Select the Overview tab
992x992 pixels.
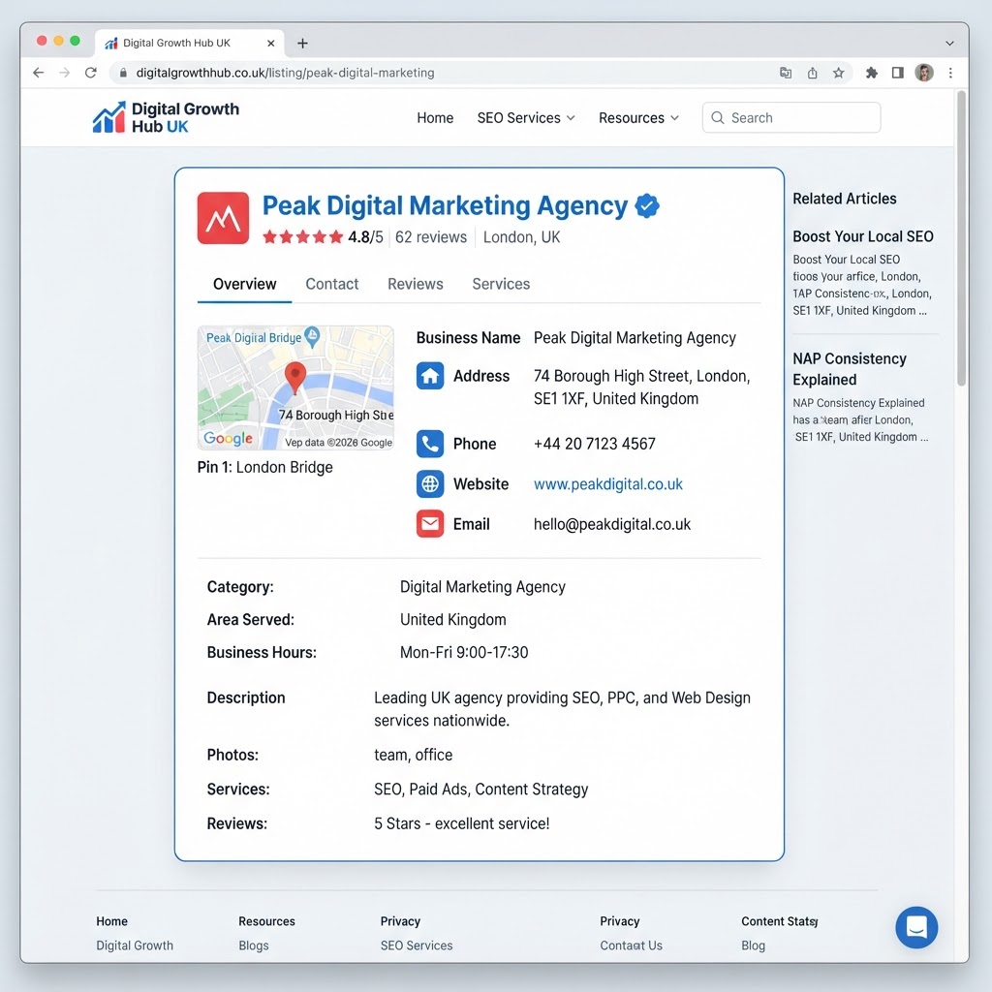(245, 284)
